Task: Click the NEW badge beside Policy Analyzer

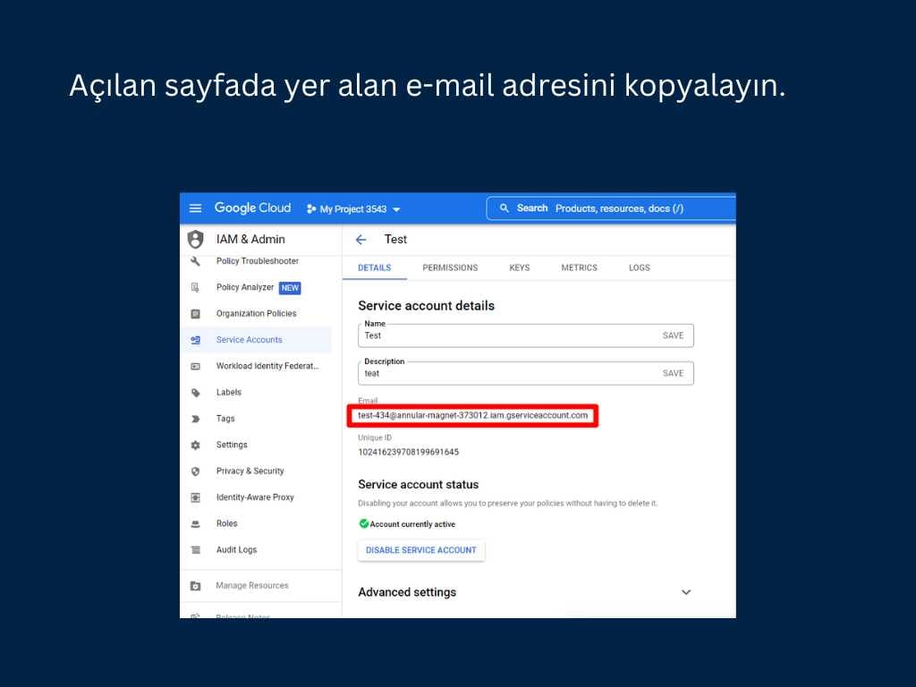Action: tap(290, 288)
